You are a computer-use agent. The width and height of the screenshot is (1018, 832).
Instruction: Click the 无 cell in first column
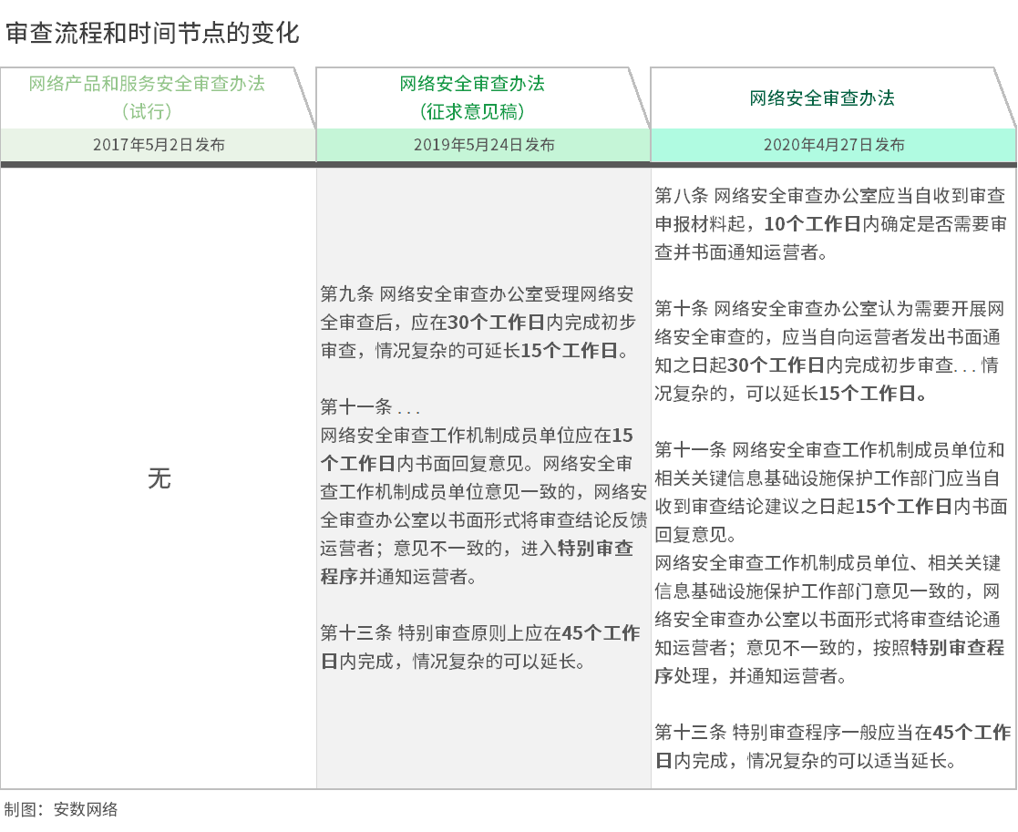click(x=159, y=478)
